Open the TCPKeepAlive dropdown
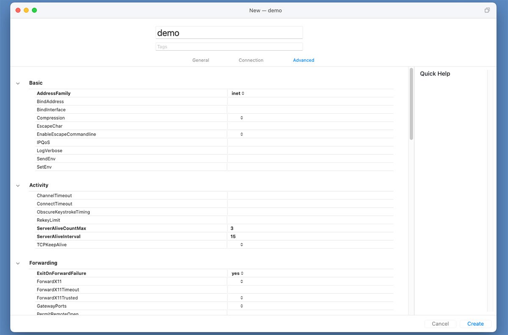This screenshot has height=335, width=508. tap(241, 245)
